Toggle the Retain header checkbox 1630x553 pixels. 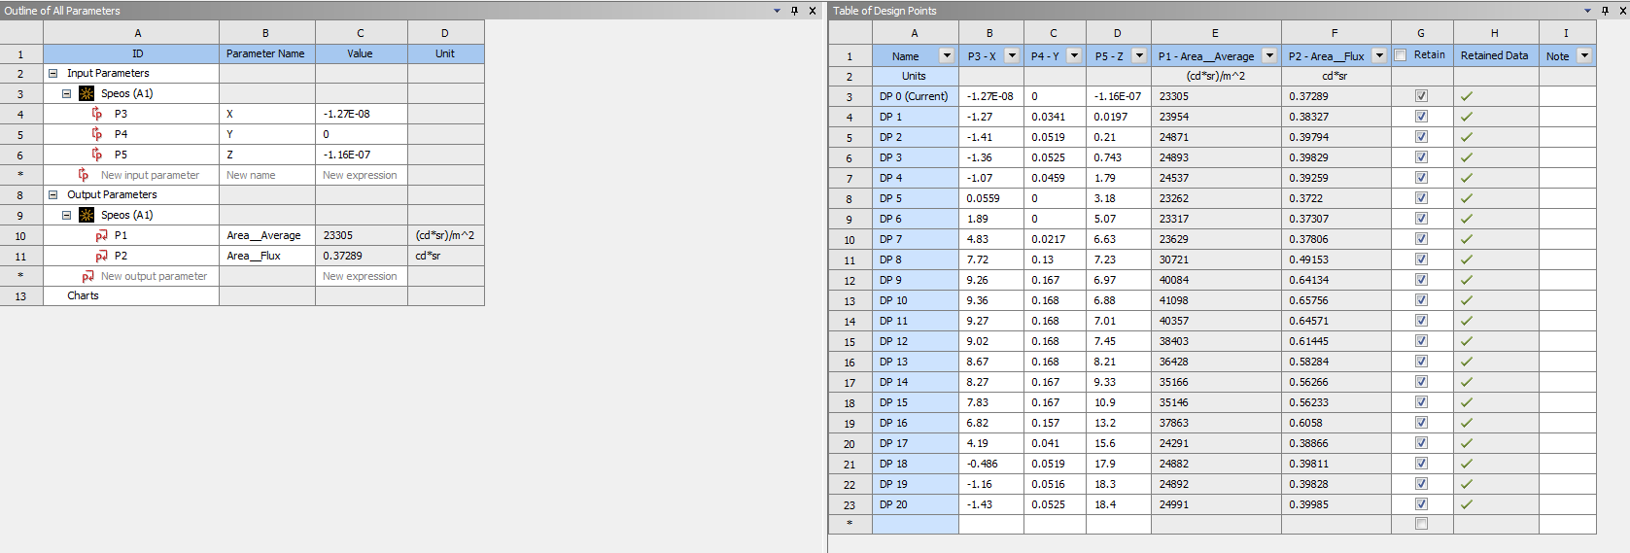(x=1401, y=55)
